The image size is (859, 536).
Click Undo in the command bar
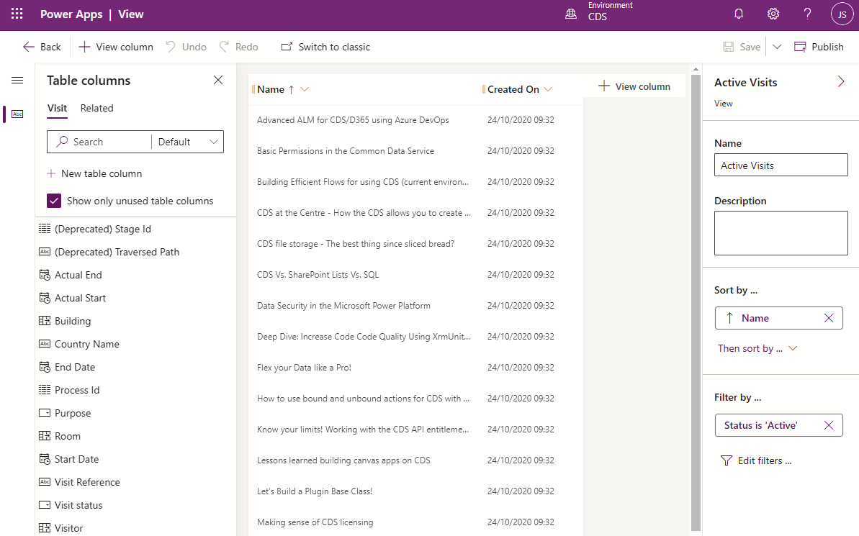tap(186, 47)
